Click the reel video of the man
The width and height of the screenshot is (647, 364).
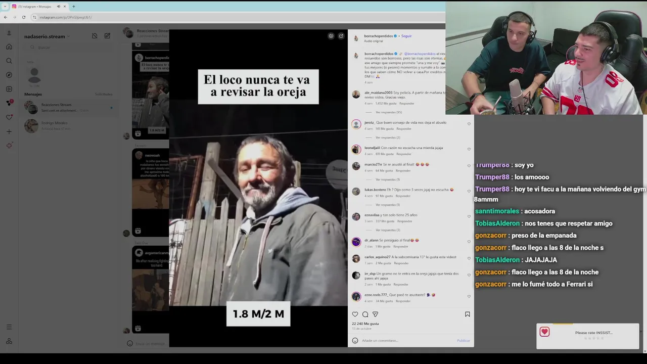point(258,188)
